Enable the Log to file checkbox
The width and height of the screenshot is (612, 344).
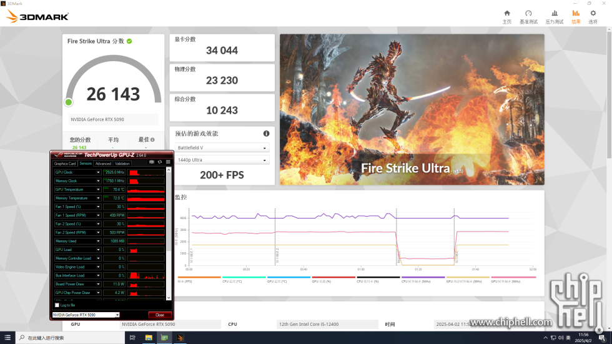pos(57,305)
